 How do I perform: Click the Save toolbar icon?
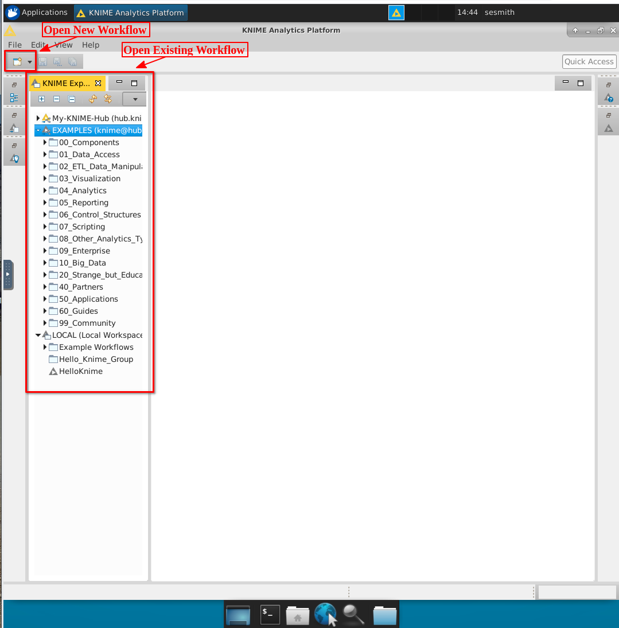(43, 62)
